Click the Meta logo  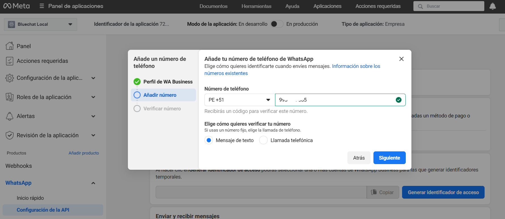point(16,6)
